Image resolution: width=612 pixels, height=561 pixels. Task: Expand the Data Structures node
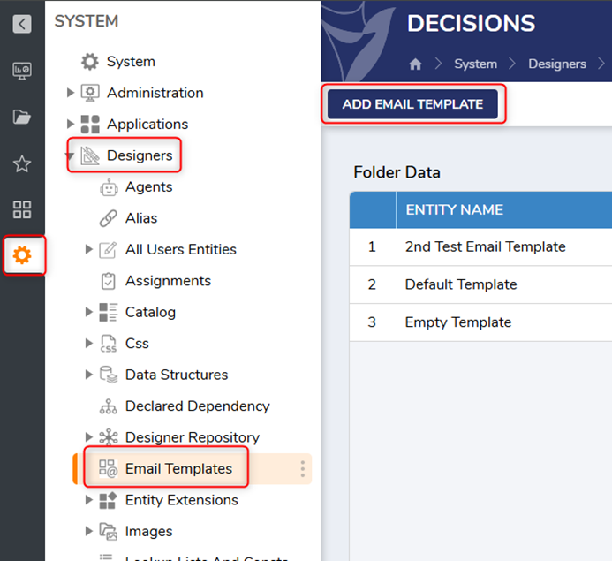click(89, 375)
